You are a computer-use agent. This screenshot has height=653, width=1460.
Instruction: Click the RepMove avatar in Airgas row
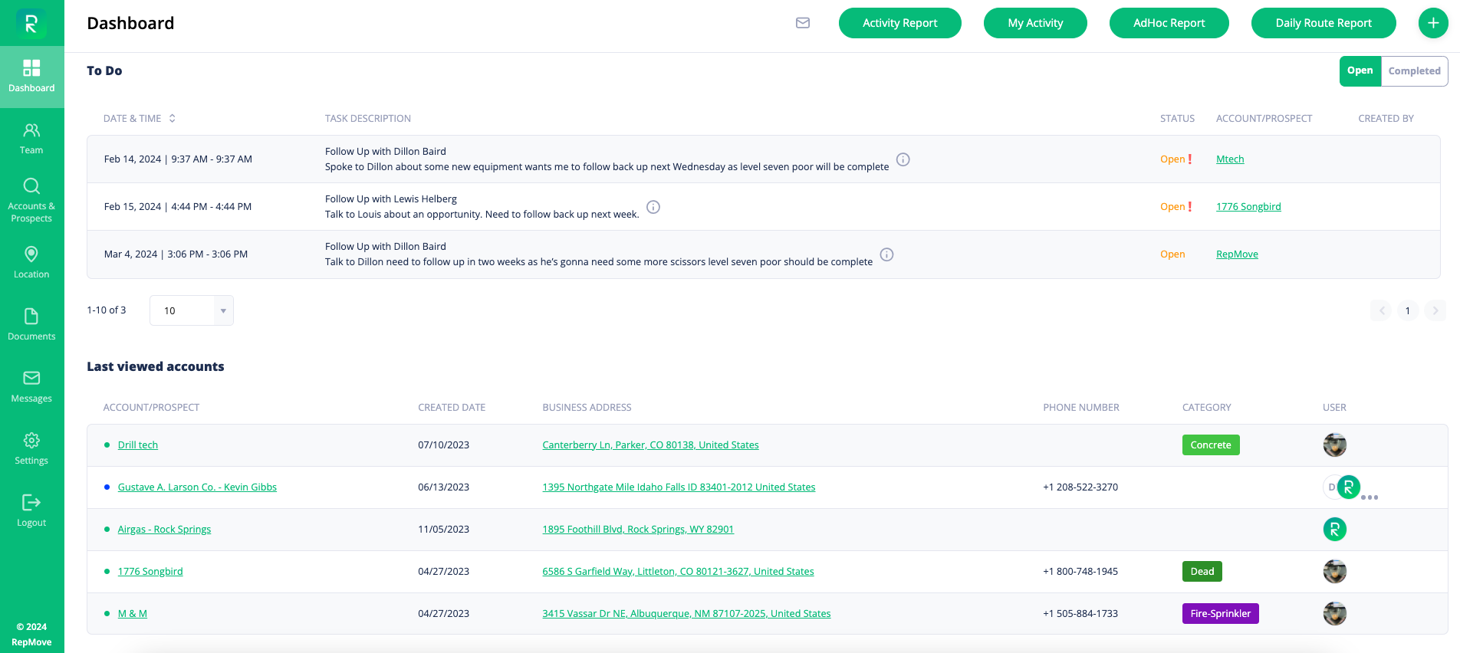(x=1335, y=530)
